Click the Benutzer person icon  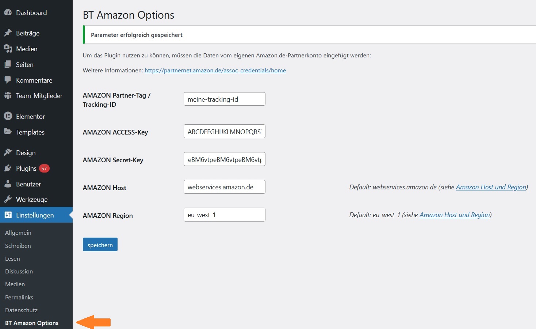coord(8,184)
